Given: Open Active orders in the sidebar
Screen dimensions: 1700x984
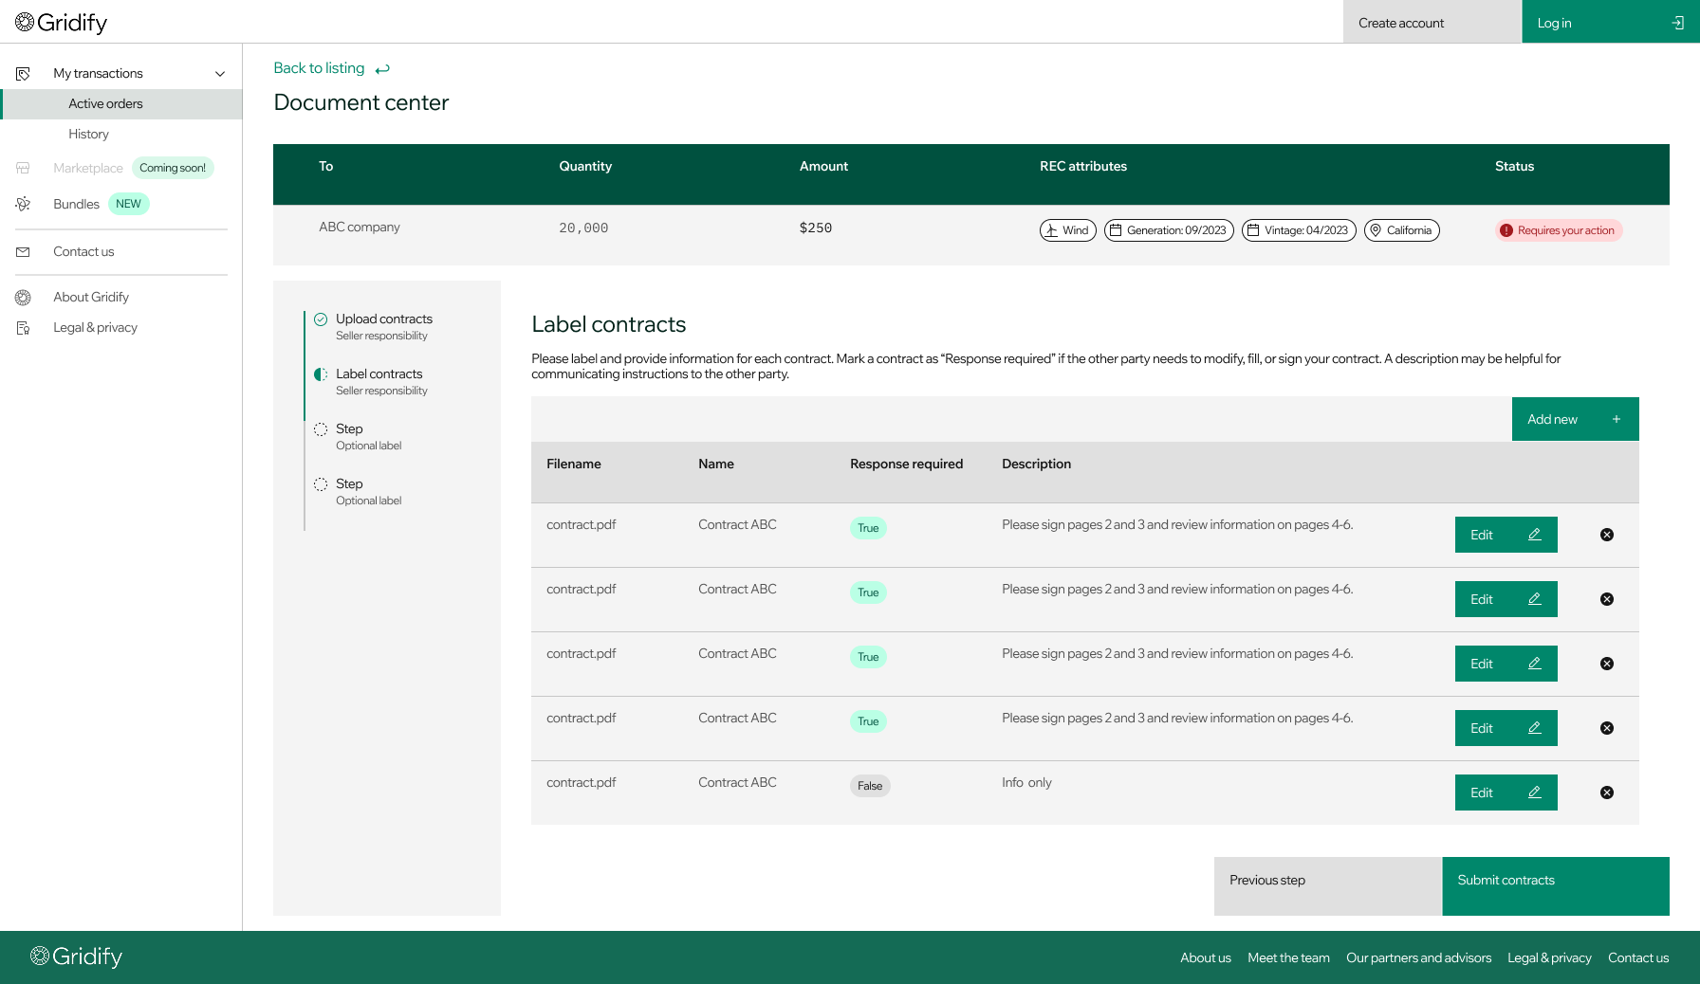Looking at the screenshot, I should [121, 103].
